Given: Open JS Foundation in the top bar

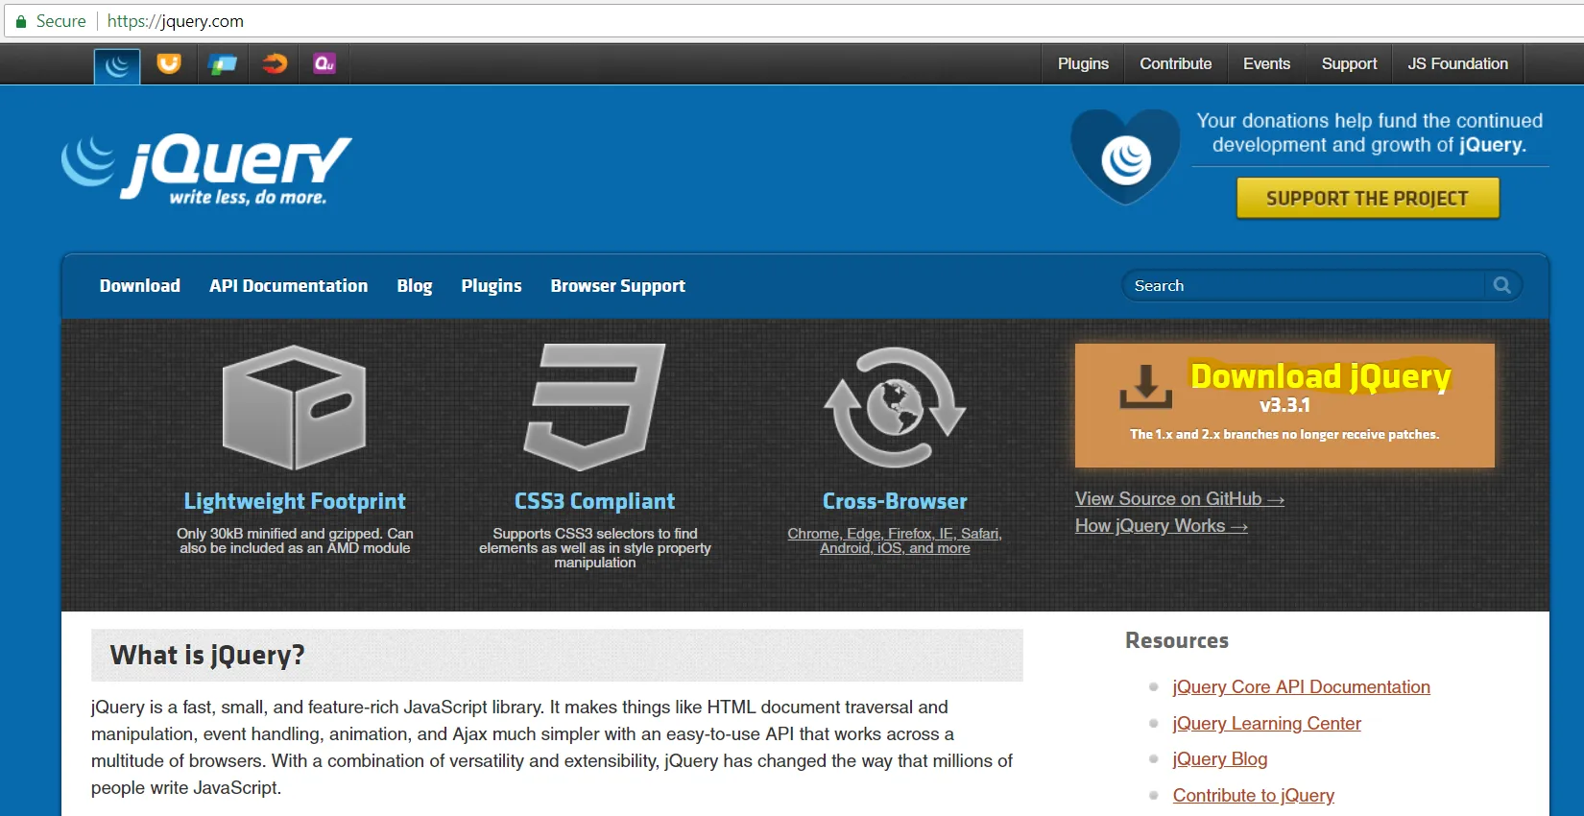Looking at the screenshot, I should click(x=1457, y=63).
